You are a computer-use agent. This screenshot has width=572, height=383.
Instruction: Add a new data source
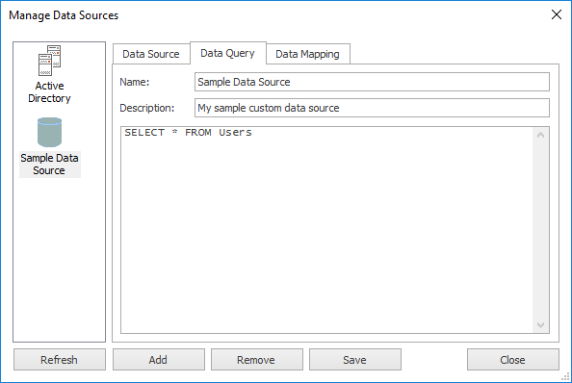tap(158, 360)
